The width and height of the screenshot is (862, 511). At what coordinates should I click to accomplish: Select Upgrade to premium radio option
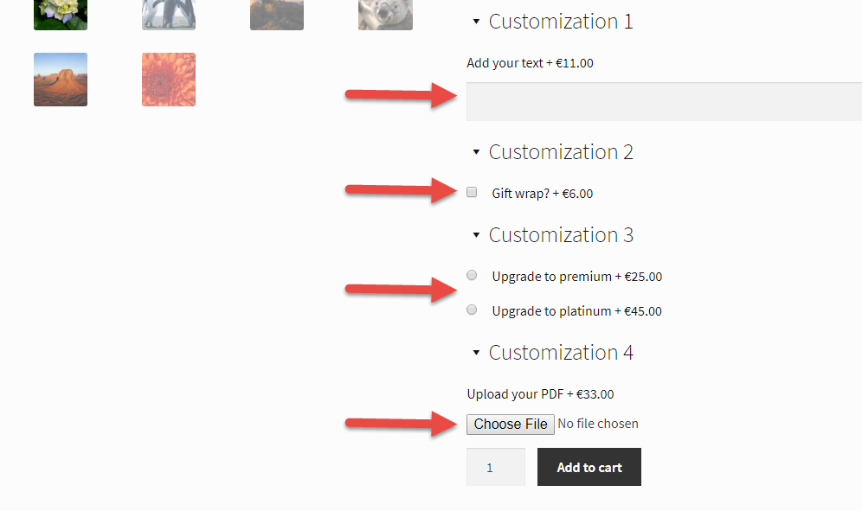(472, 275)
